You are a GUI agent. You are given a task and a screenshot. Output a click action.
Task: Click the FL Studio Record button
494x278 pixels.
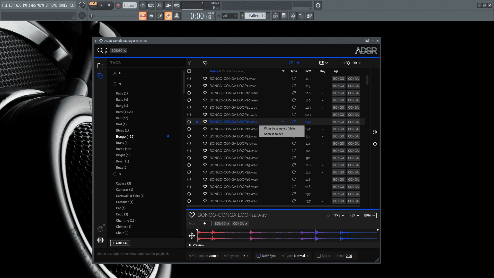click(x=118, y=5)
